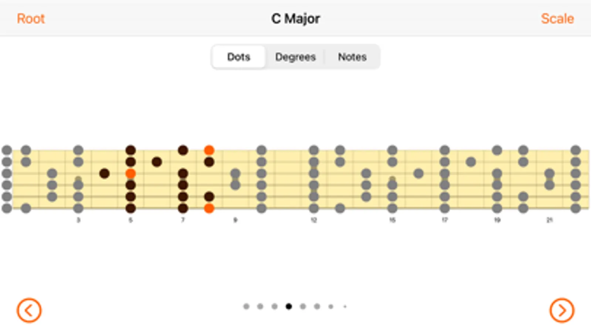Tap the dark dot at fret 6
Viewport: 591px width, 332px height.
point(157,162)
